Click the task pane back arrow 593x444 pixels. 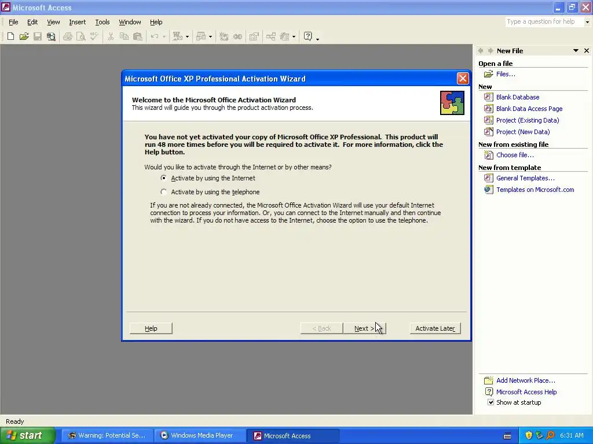click(x=481, y=51)
